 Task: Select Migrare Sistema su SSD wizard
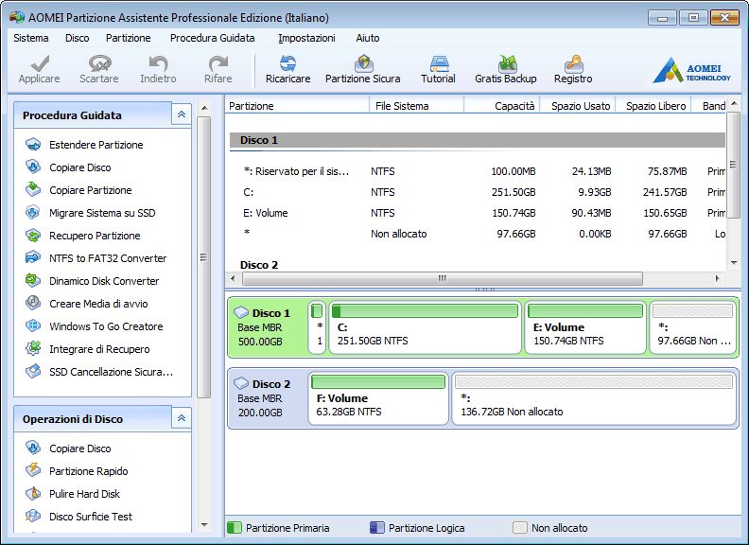pos(101,213)
